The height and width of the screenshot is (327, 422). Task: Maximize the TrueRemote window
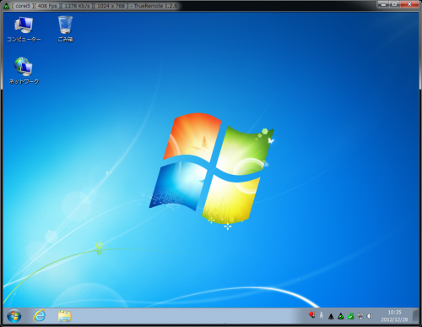[394, 4]
